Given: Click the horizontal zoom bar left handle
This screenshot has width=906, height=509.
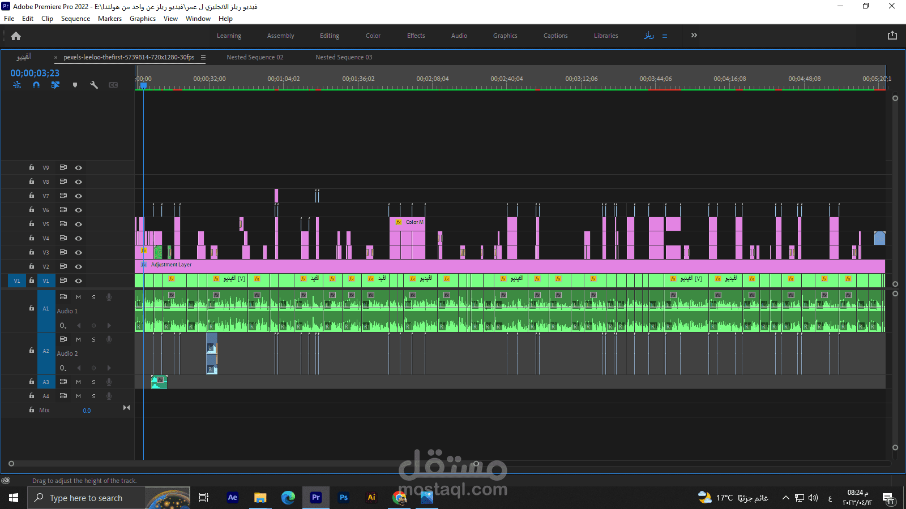Looking at the screenshot, I should [11, 464].
